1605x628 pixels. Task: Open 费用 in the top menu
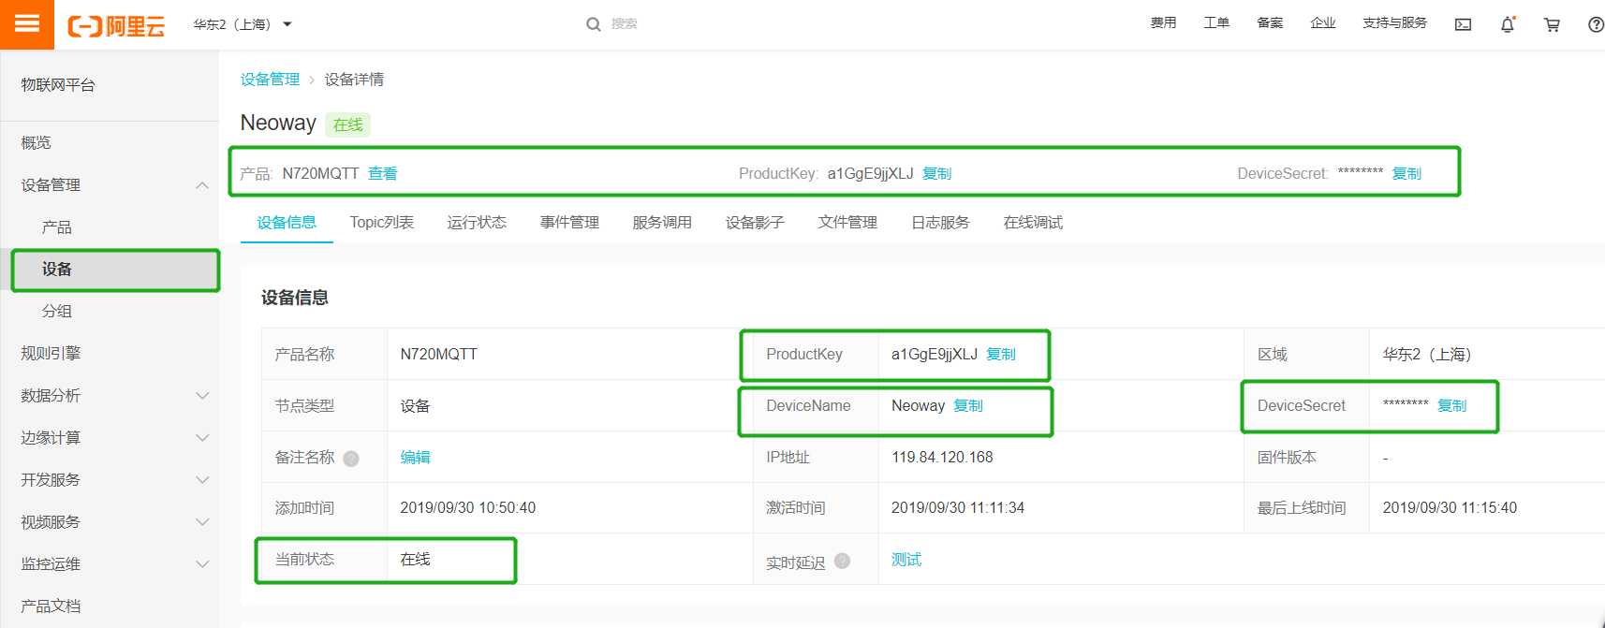[x=1163, y=23]
